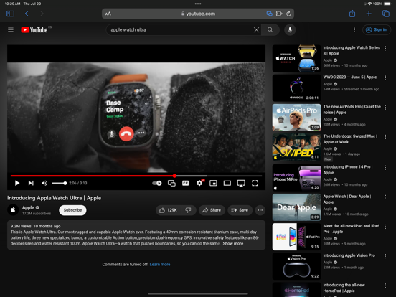Open the Apple channel name link

[x=28, y=207]
